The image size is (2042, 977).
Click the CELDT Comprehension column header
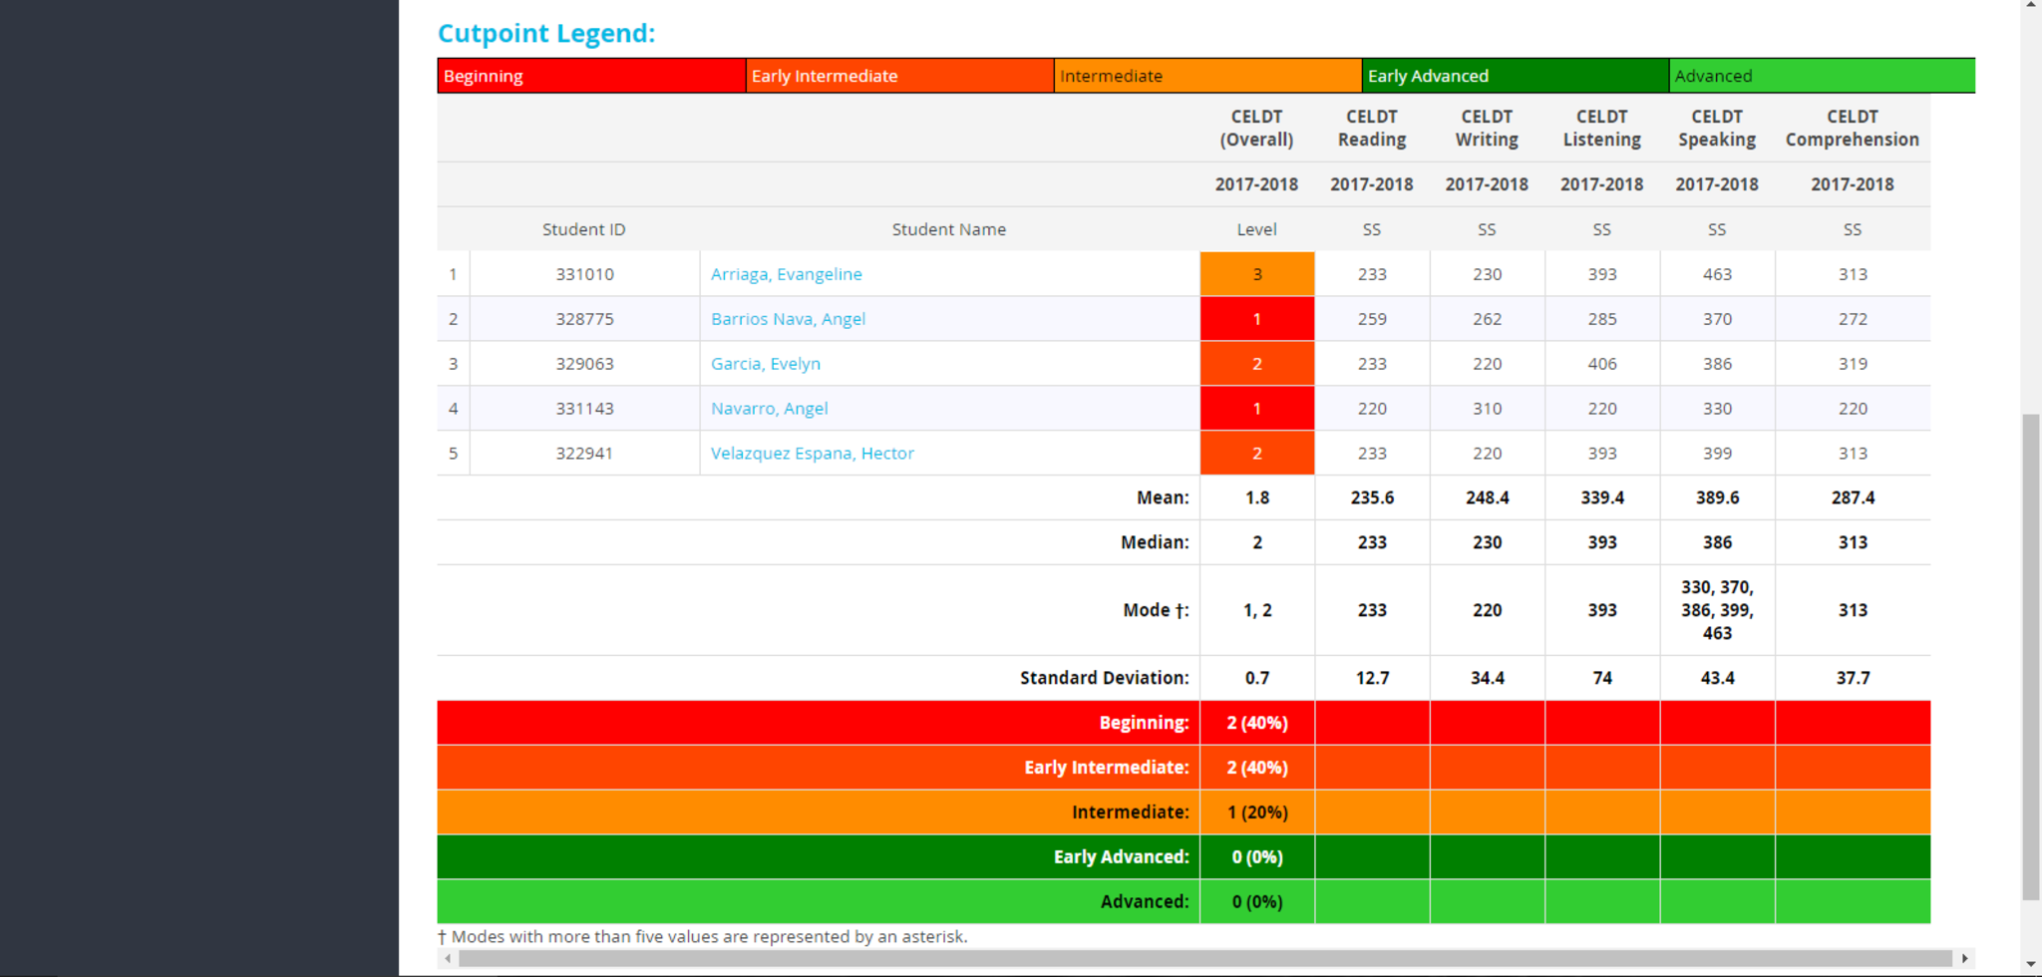pyautogui.click(x=1852, y=129)
